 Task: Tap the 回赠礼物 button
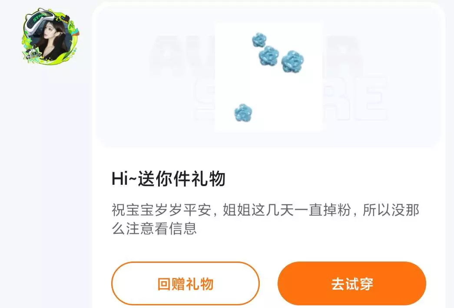coord(186,283)
